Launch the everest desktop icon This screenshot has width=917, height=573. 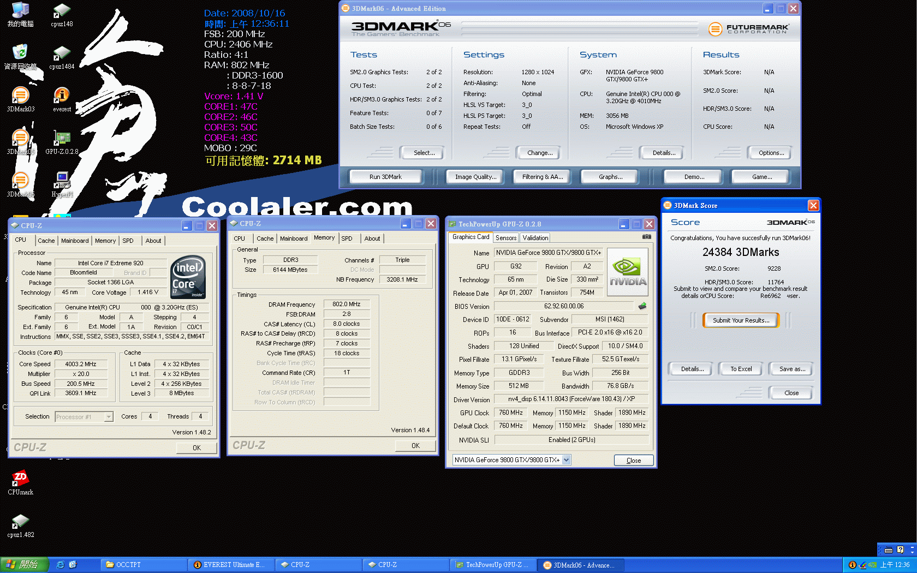click(62, 99)
